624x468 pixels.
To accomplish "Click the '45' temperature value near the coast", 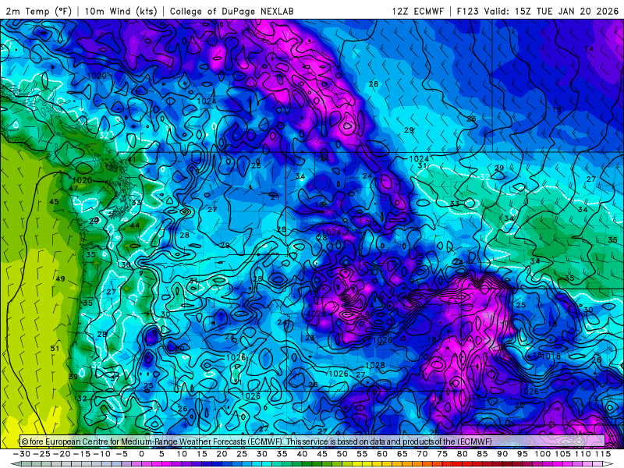I will tap(54, 202).
